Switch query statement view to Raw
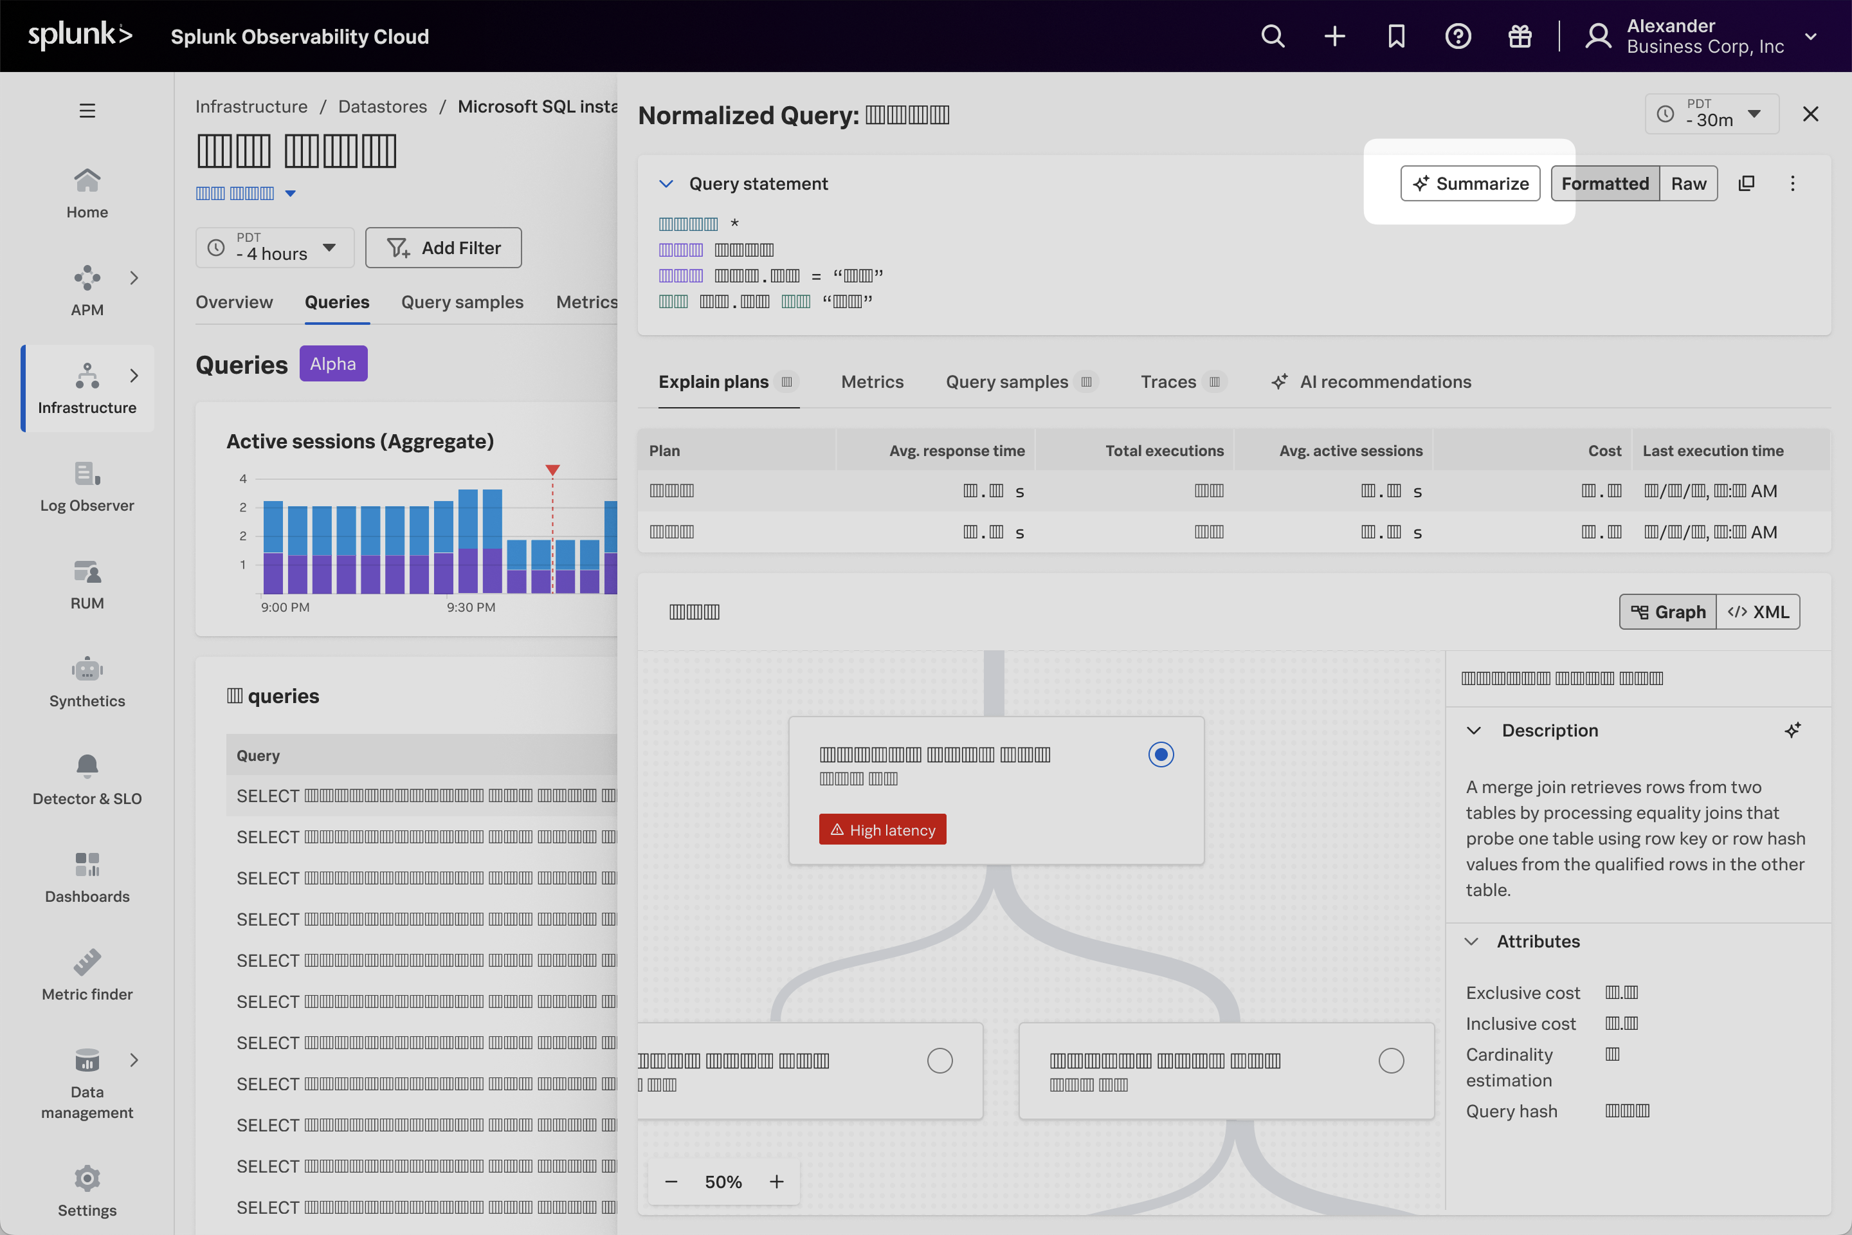The image size is (1852, 1235). (1688, 183)
